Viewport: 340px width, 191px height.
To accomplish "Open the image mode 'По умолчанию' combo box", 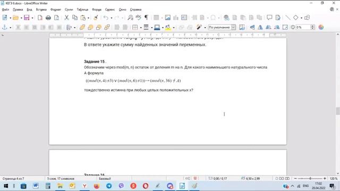I will (x=222, y=27).
